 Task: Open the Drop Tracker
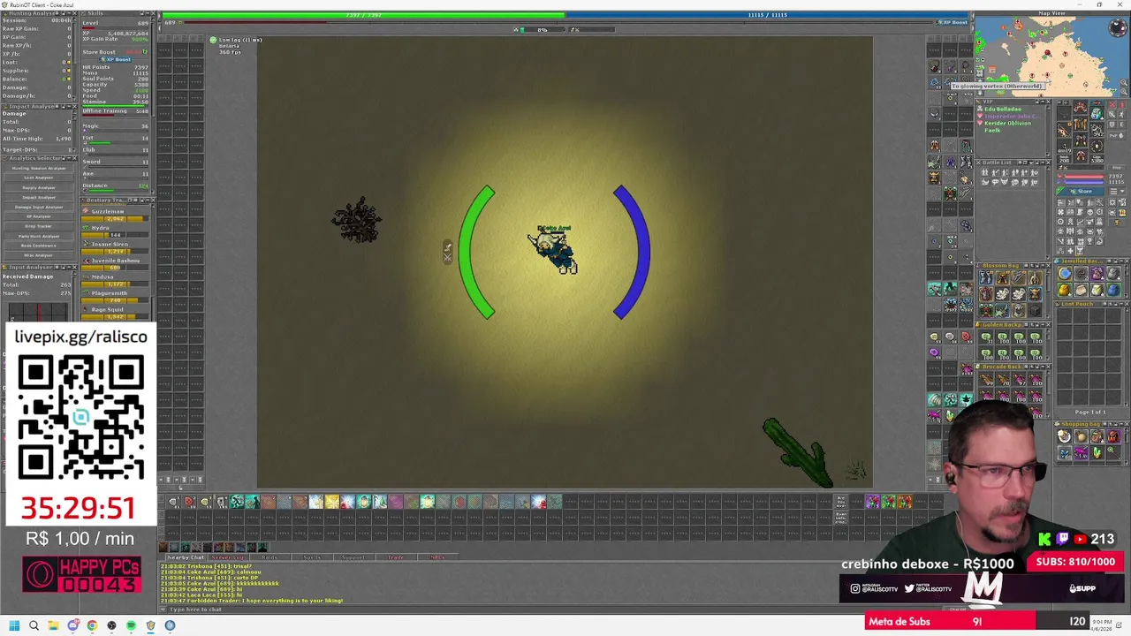point(39,226)
